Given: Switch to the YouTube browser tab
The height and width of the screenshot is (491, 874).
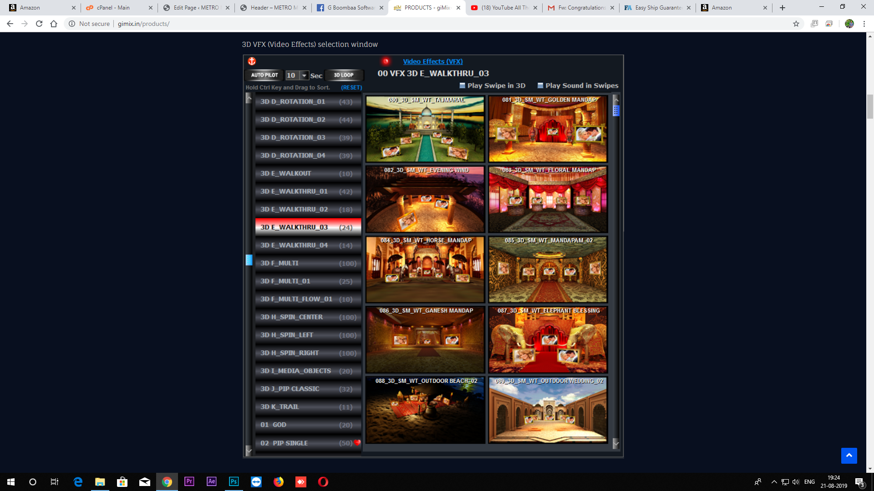Looking at the screenshot, I should click(504, 7).
